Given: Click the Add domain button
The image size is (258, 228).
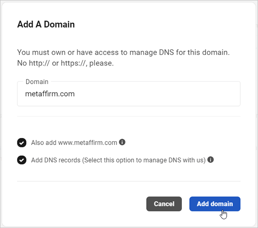Looking at the screenshot, I should point(215,204).
